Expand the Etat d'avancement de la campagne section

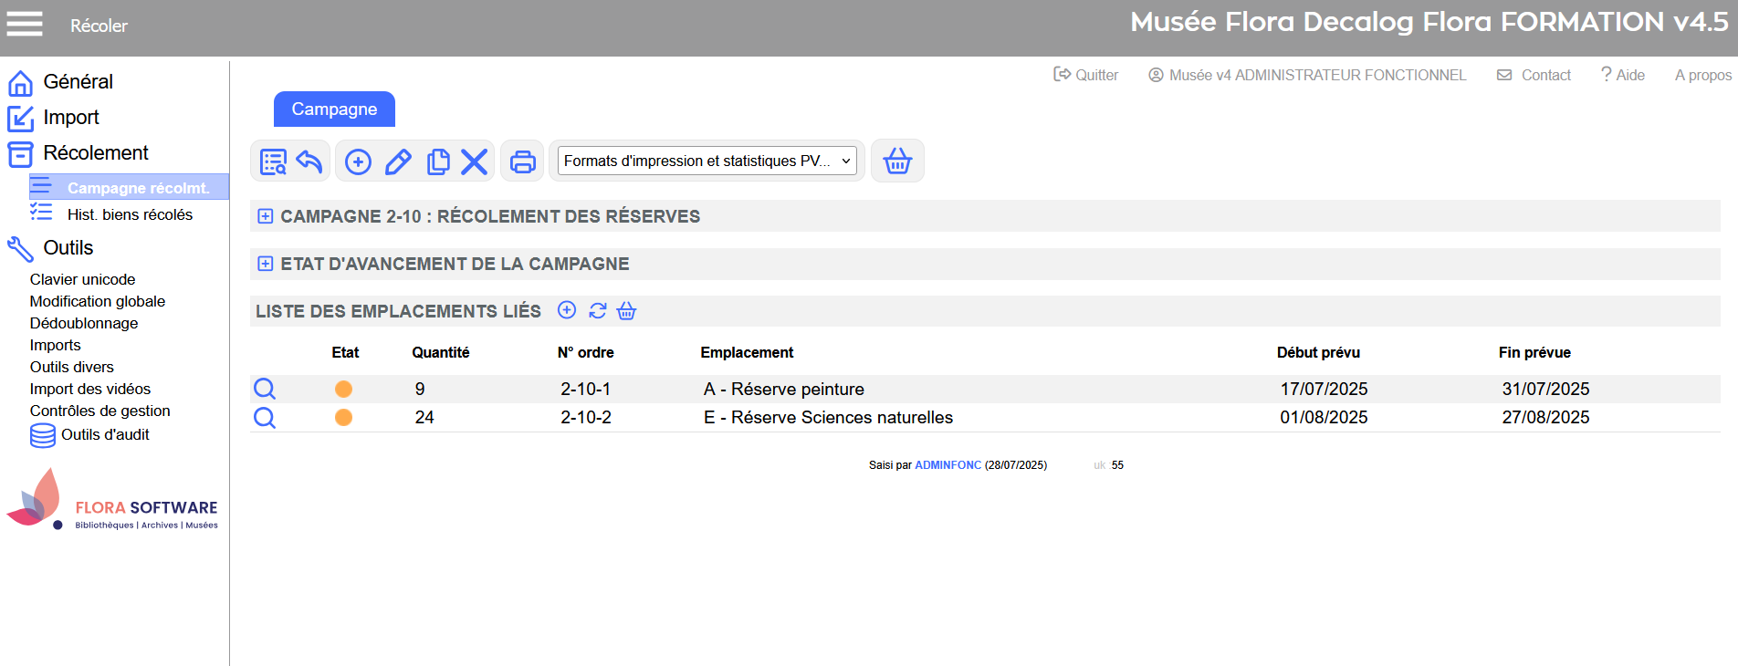266,264
